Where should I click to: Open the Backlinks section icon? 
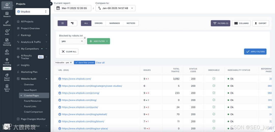7,23
